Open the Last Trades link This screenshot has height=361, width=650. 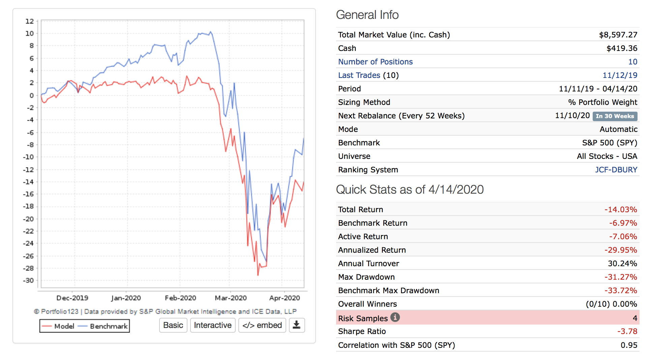[x=359, y=75]
